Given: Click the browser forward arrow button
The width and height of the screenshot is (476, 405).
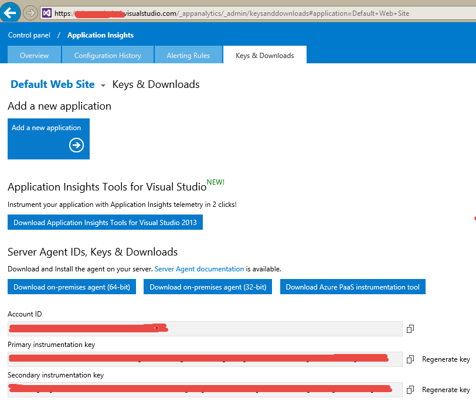Looking at the screenshot, I should tap(30, 13).
